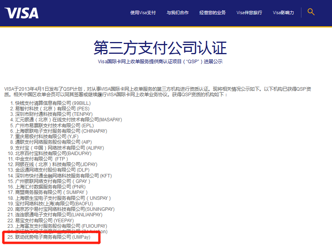Click the Visa logo
332x245 pixels.
(21, 12)
